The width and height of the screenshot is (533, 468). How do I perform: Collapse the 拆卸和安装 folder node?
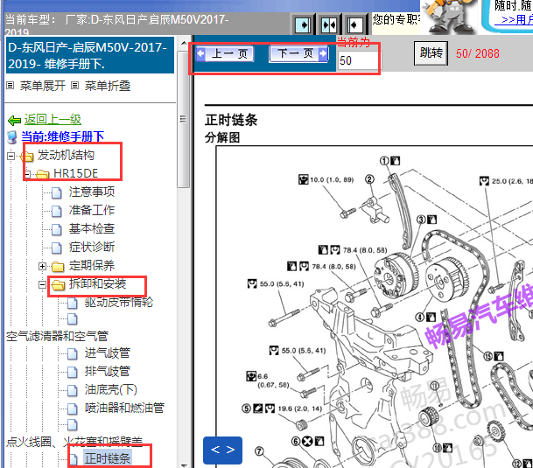pyautogui.click(x=42, y=284)
